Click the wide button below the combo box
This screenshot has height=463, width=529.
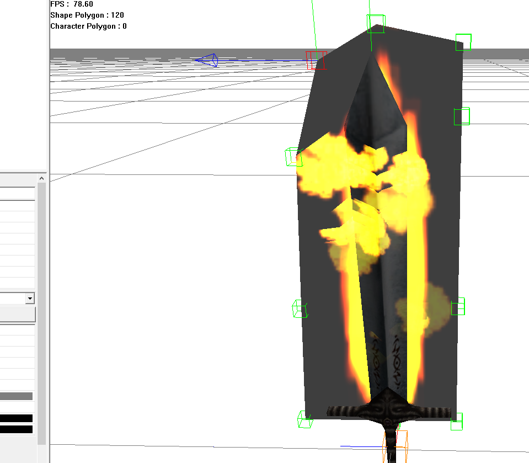[18, 315]
